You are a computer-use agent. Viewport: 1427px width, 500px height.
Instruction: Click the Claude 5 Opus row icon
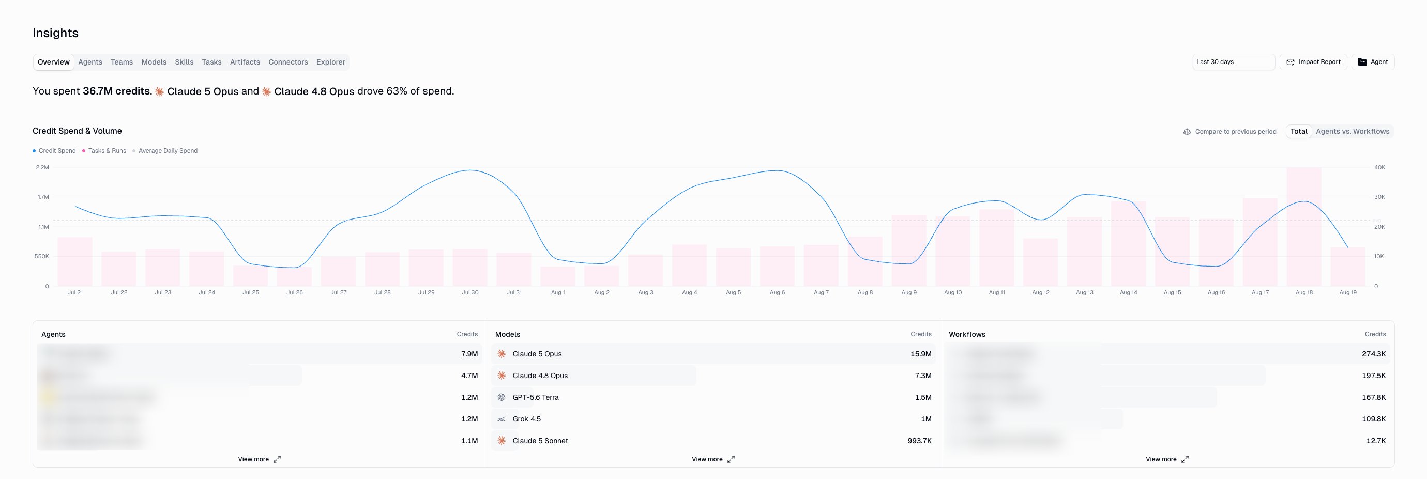tap(502, 354)
